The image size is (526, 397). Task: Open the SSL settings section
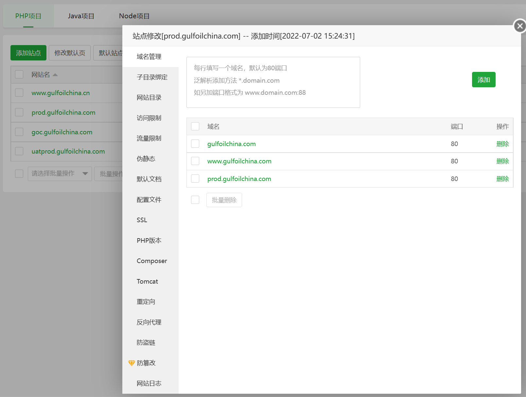coord(150,220)
